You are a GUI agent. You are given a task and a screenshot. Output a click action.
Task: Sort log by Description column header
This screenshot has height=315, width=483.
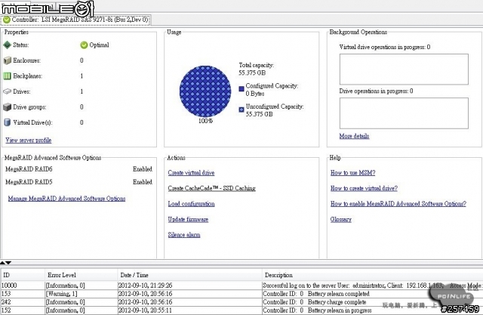372,275
